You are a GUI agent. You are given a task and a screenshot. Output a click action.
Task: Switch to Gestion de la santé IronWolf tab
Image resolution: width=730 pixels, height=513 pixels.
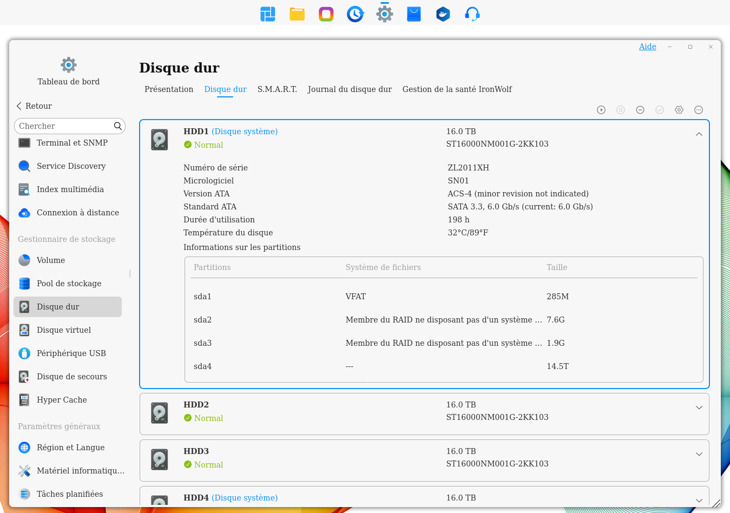tap(457, 89)
